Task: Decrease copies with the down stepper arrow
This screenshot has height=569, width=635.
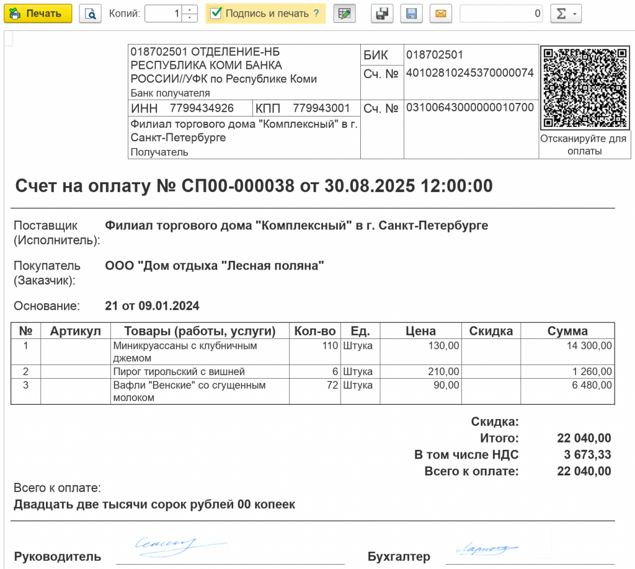Action: pyautogui.click(x=190, y=18)
